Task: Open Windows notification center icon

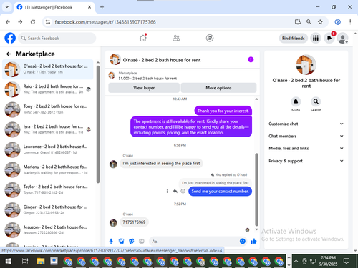Action: click(x=347, y=261)
